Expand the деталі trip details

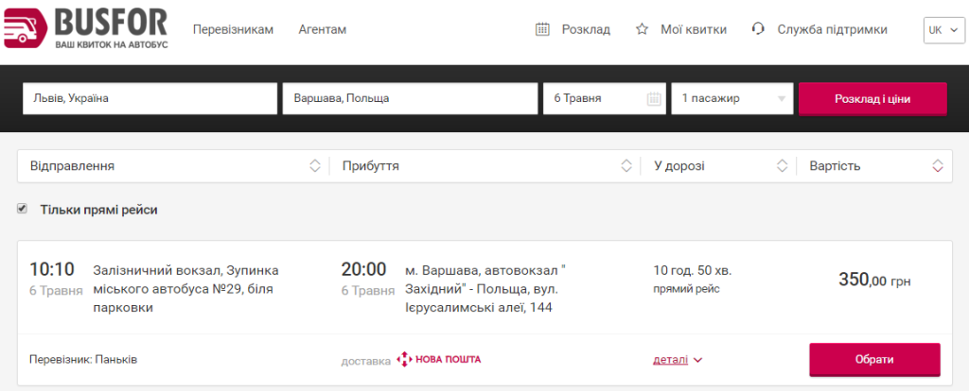tap(678, 360)
